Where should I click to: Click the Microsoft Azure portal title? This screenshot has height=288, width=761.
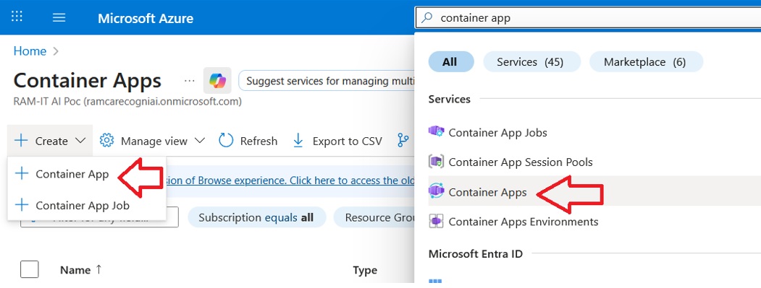pyautogui.click(x=146, y=18)
